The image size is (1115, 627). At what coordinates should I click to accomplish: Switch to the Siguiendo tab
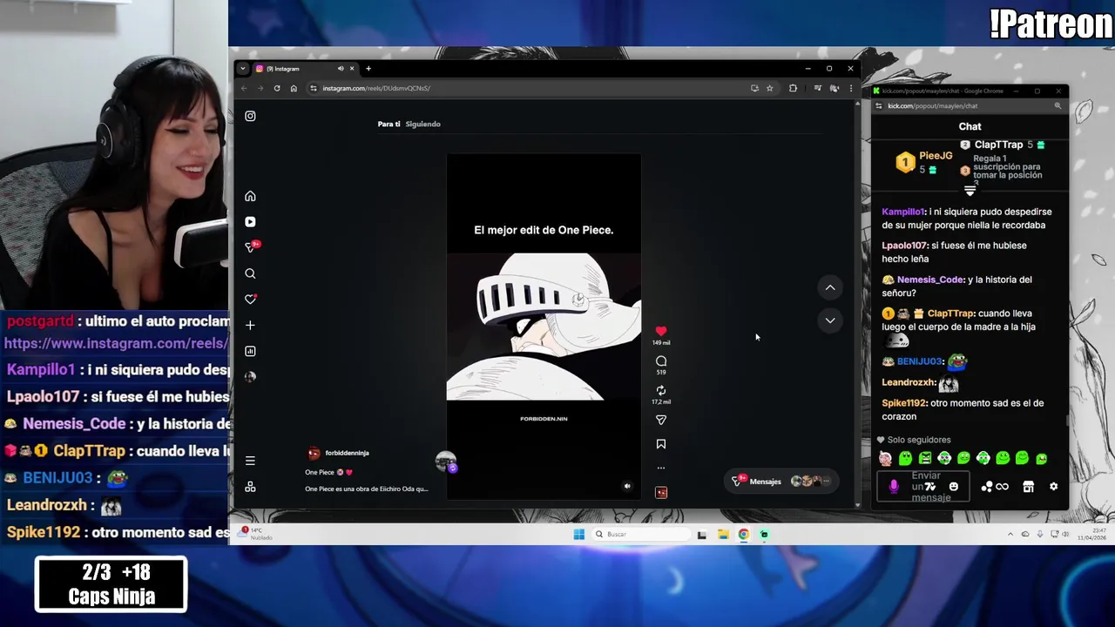click(x=423, y=124)
